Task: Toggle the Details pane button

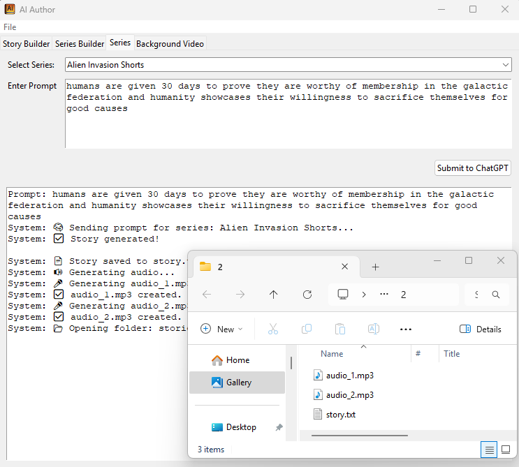Action: pyautogui.click(x=481, y=329)
